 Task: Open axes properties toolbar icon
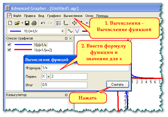point(65,23)
